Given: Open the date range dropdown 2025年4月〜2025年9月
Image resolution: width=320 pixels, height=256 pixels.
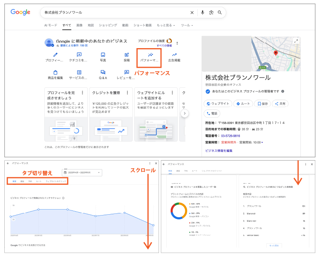Looking at the screenshot, I should 82,173.
